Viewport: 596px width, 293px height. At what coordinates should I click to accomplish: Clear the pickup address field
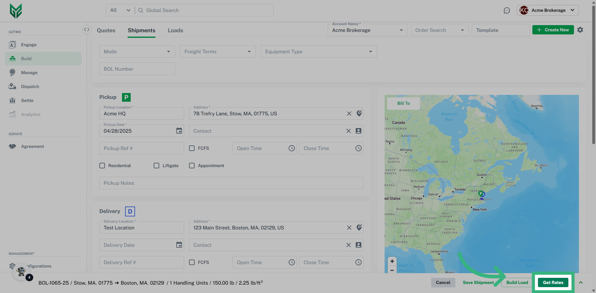point(349,113)
